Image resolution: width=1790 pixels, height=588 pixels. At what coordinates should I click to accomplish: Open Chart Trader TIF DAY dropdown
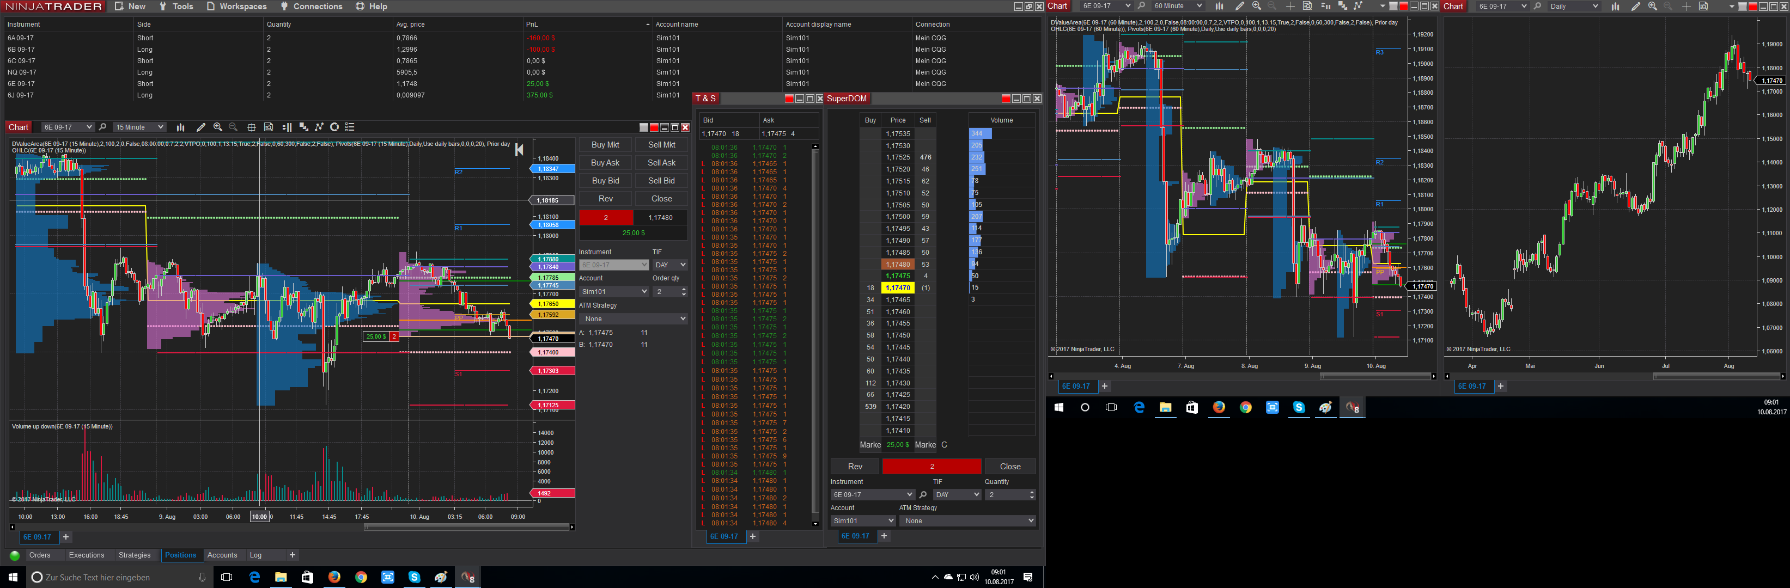(x=670, y=265)
